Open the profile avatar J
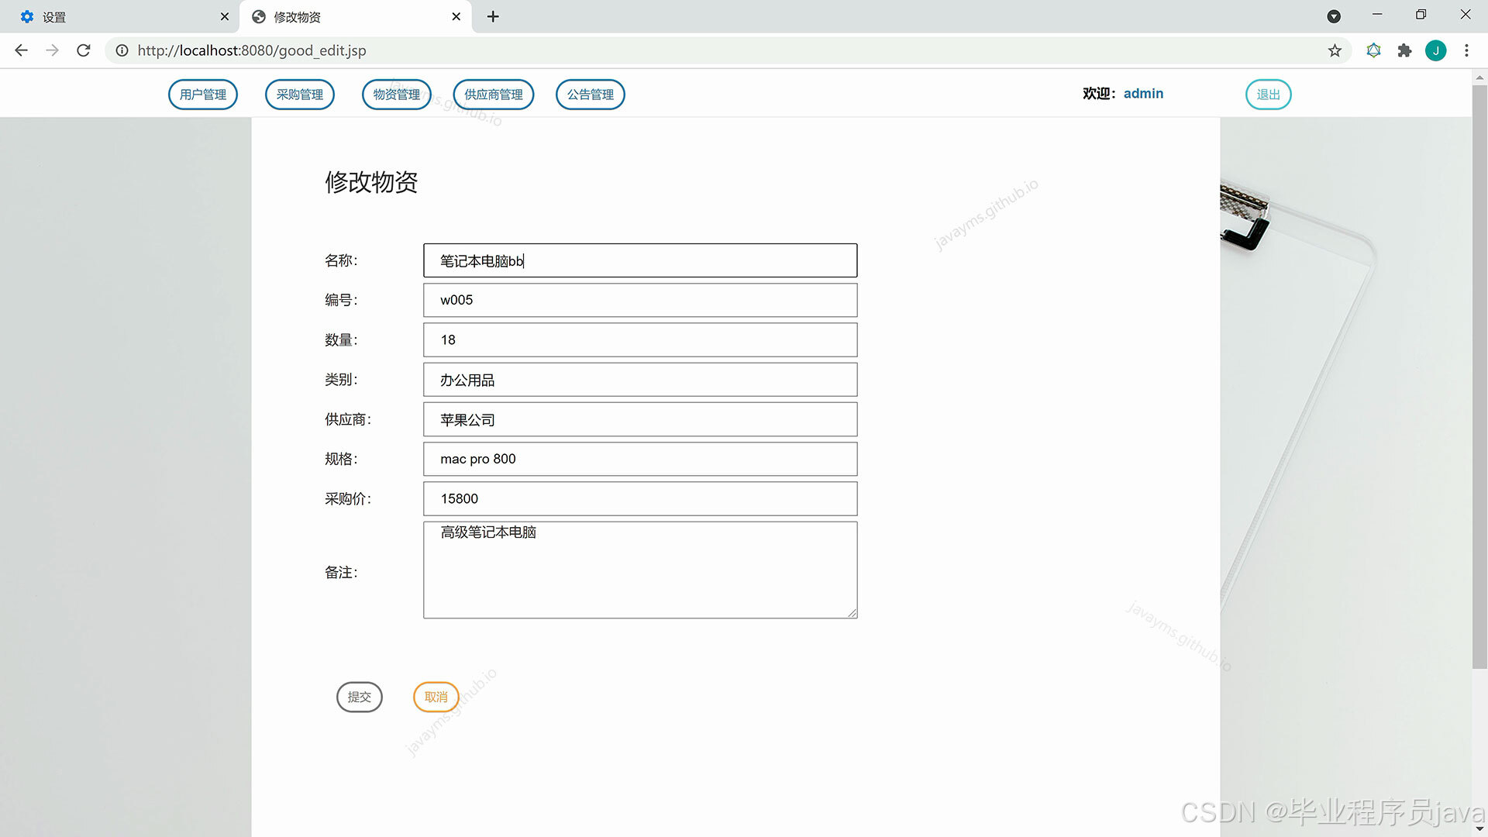Image resolution: width=1488 pixels, height=837 pixels. click(1435, 50)
